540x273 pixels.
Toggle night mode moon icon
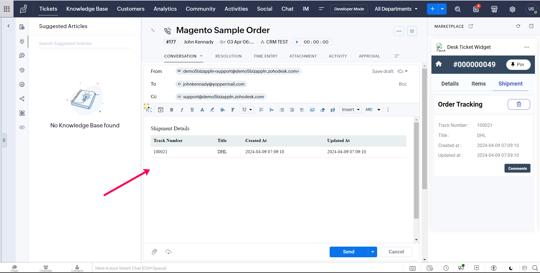coord(511,268)
